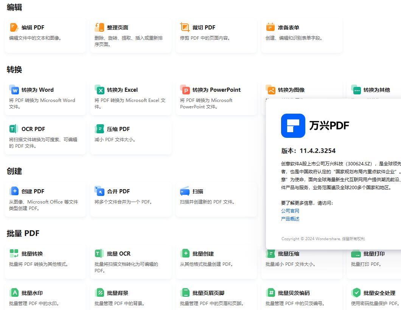401x310 pixels.
Task: Click the 合并 PDF icon
Action: 99,191
